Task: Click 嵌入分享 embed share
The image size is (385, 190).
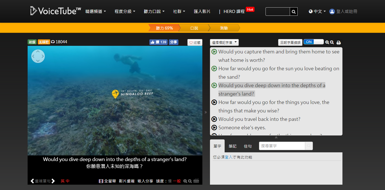Action: (145, 181)
